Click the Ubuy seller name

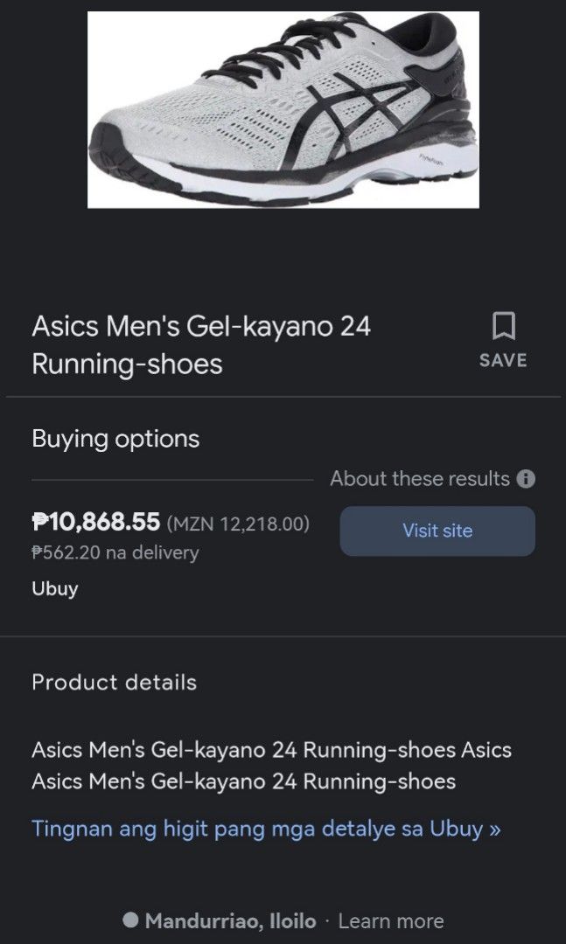coord(55,588)
